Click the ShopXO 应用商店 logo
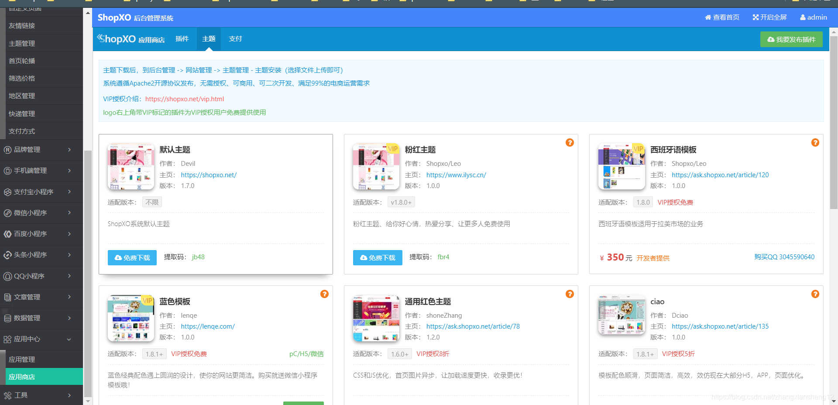 131,39
